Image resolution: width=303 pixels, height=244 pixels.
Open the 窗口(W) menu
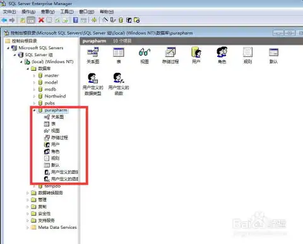coord(86,12)
